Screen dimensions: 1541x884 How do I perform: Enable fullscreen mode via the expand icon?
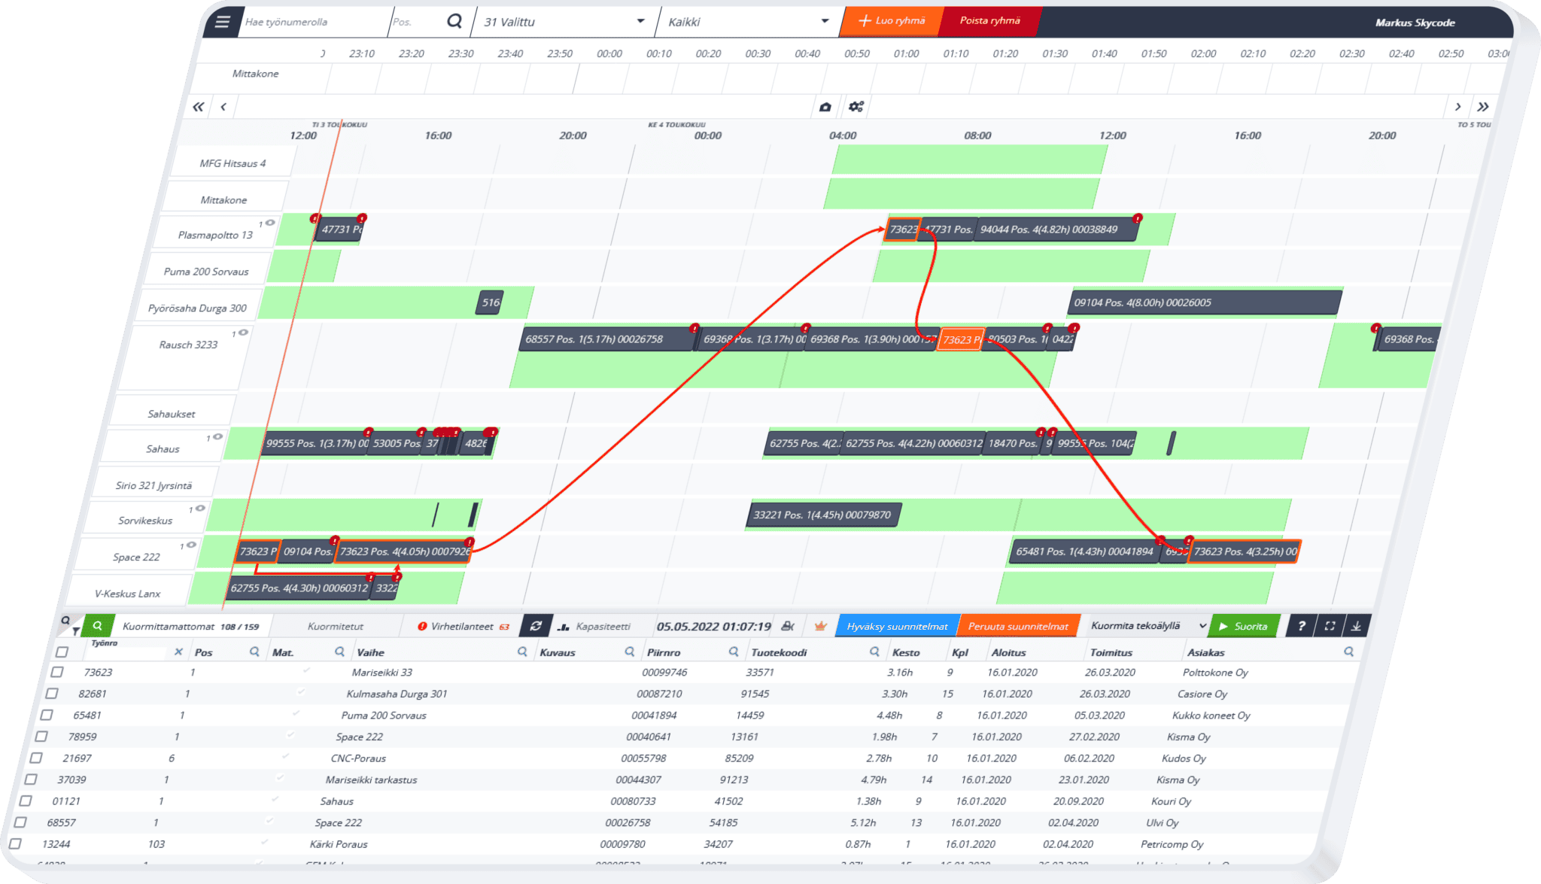[1331, 625]
